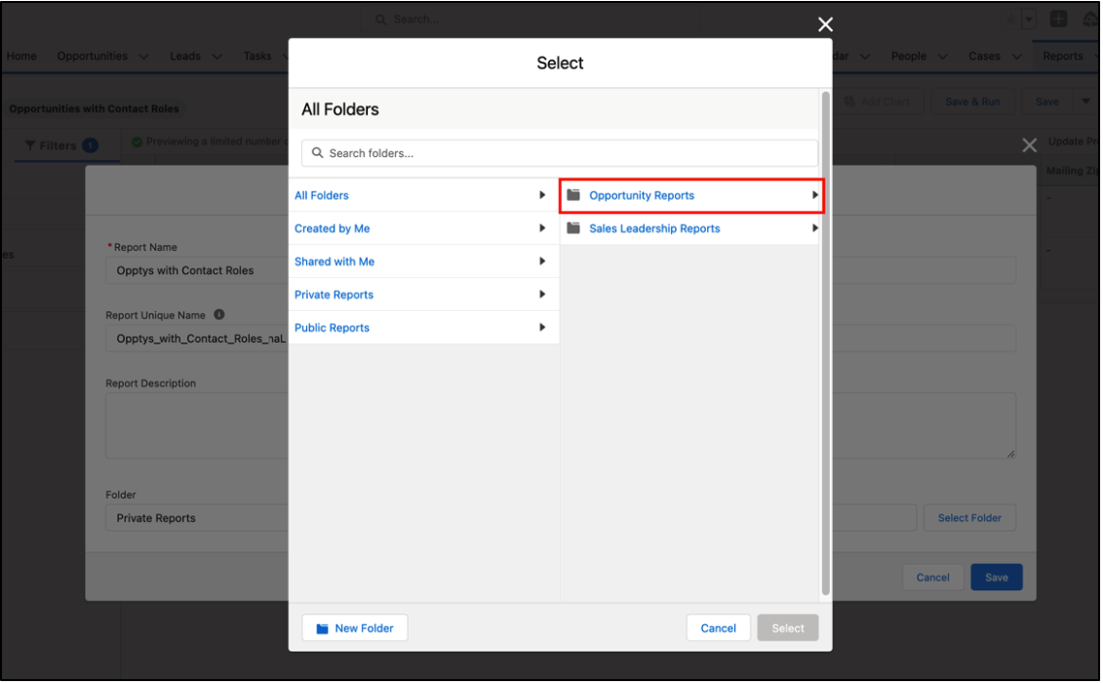This screenshot has height=683, width=1103.
Task: Close the Select dialog with X icon
Action: click(x=825, y=25)
